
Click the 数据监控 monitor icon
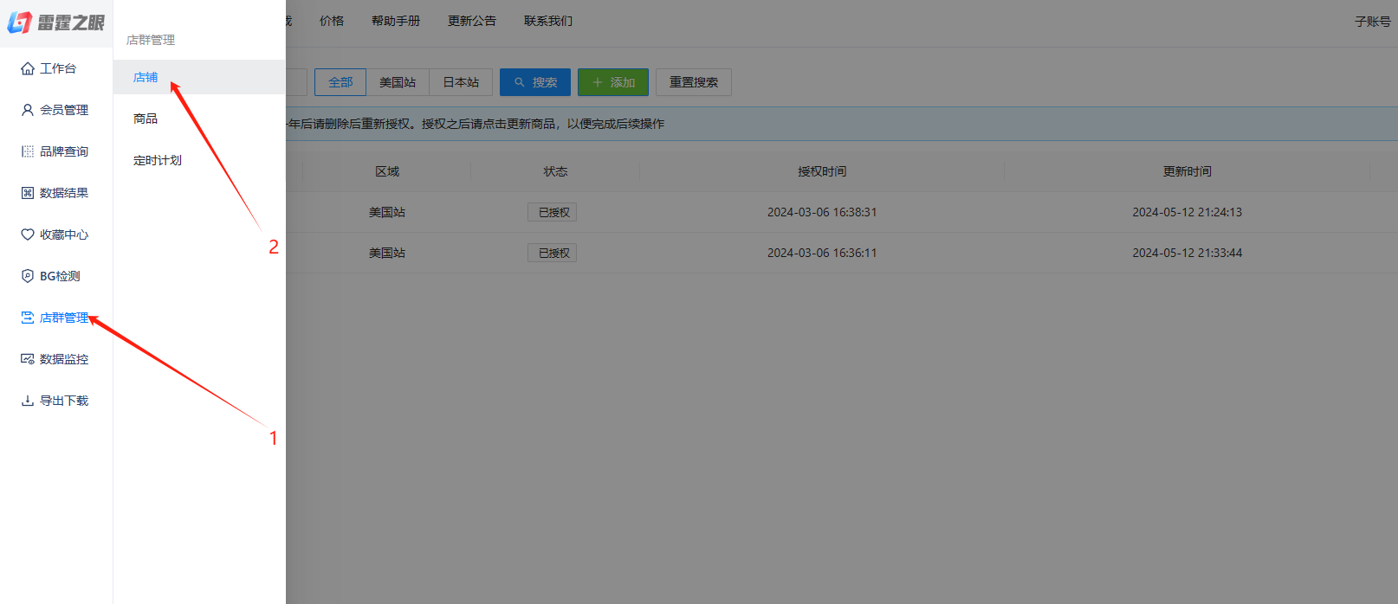click(x=28, y=359)
